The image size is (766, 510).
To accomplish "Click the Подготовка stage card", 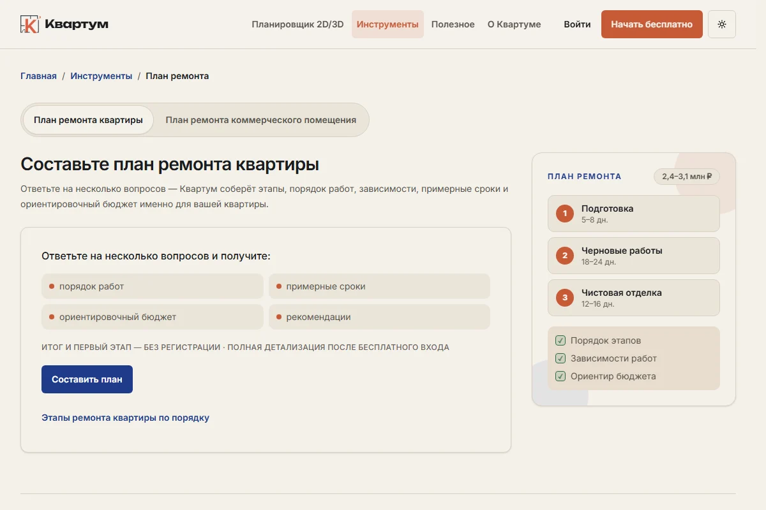I will coord(634,214).
